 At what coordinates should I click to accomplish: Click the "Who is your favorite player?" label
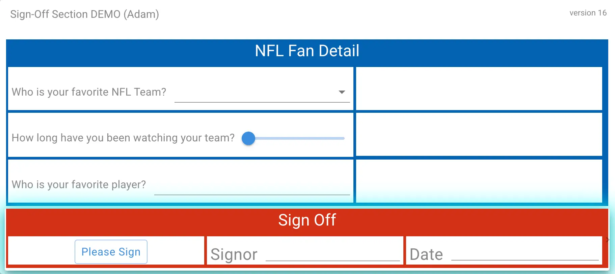coord(79,184)
